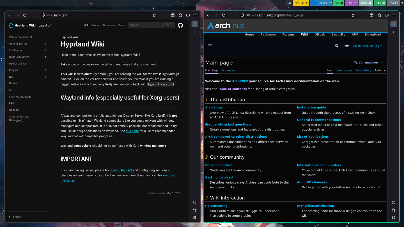Image resolution: width=404 pixels, height=227 pixels.
Task: Expand the Configuring section chevron
Action: point(45,50)
